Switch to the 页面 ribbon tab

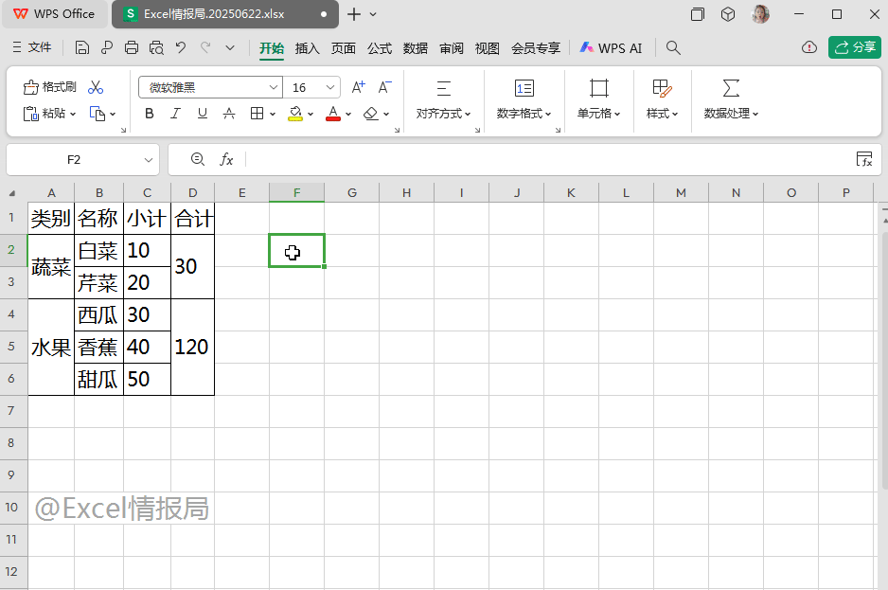[344, 48]
